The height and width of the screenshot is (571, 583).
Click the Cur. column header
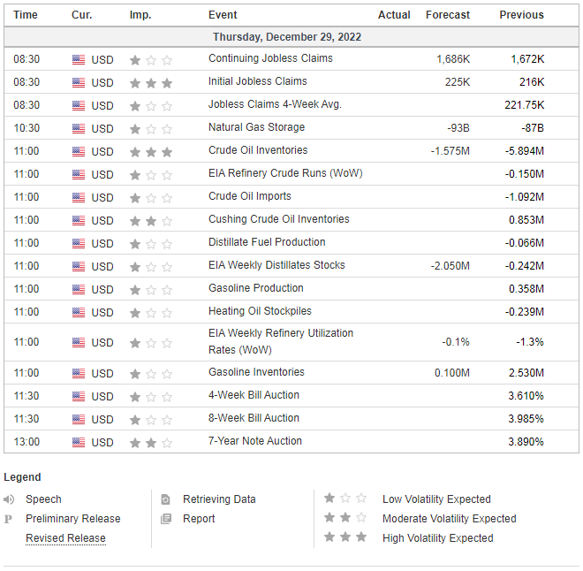tap(82, 15)
